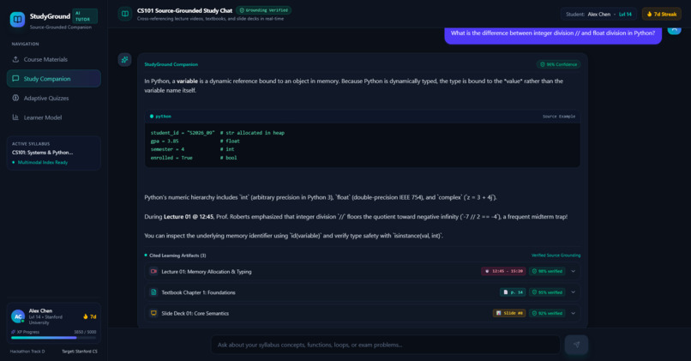Click the AC avatar in the profile card

[x=18, y=316]
